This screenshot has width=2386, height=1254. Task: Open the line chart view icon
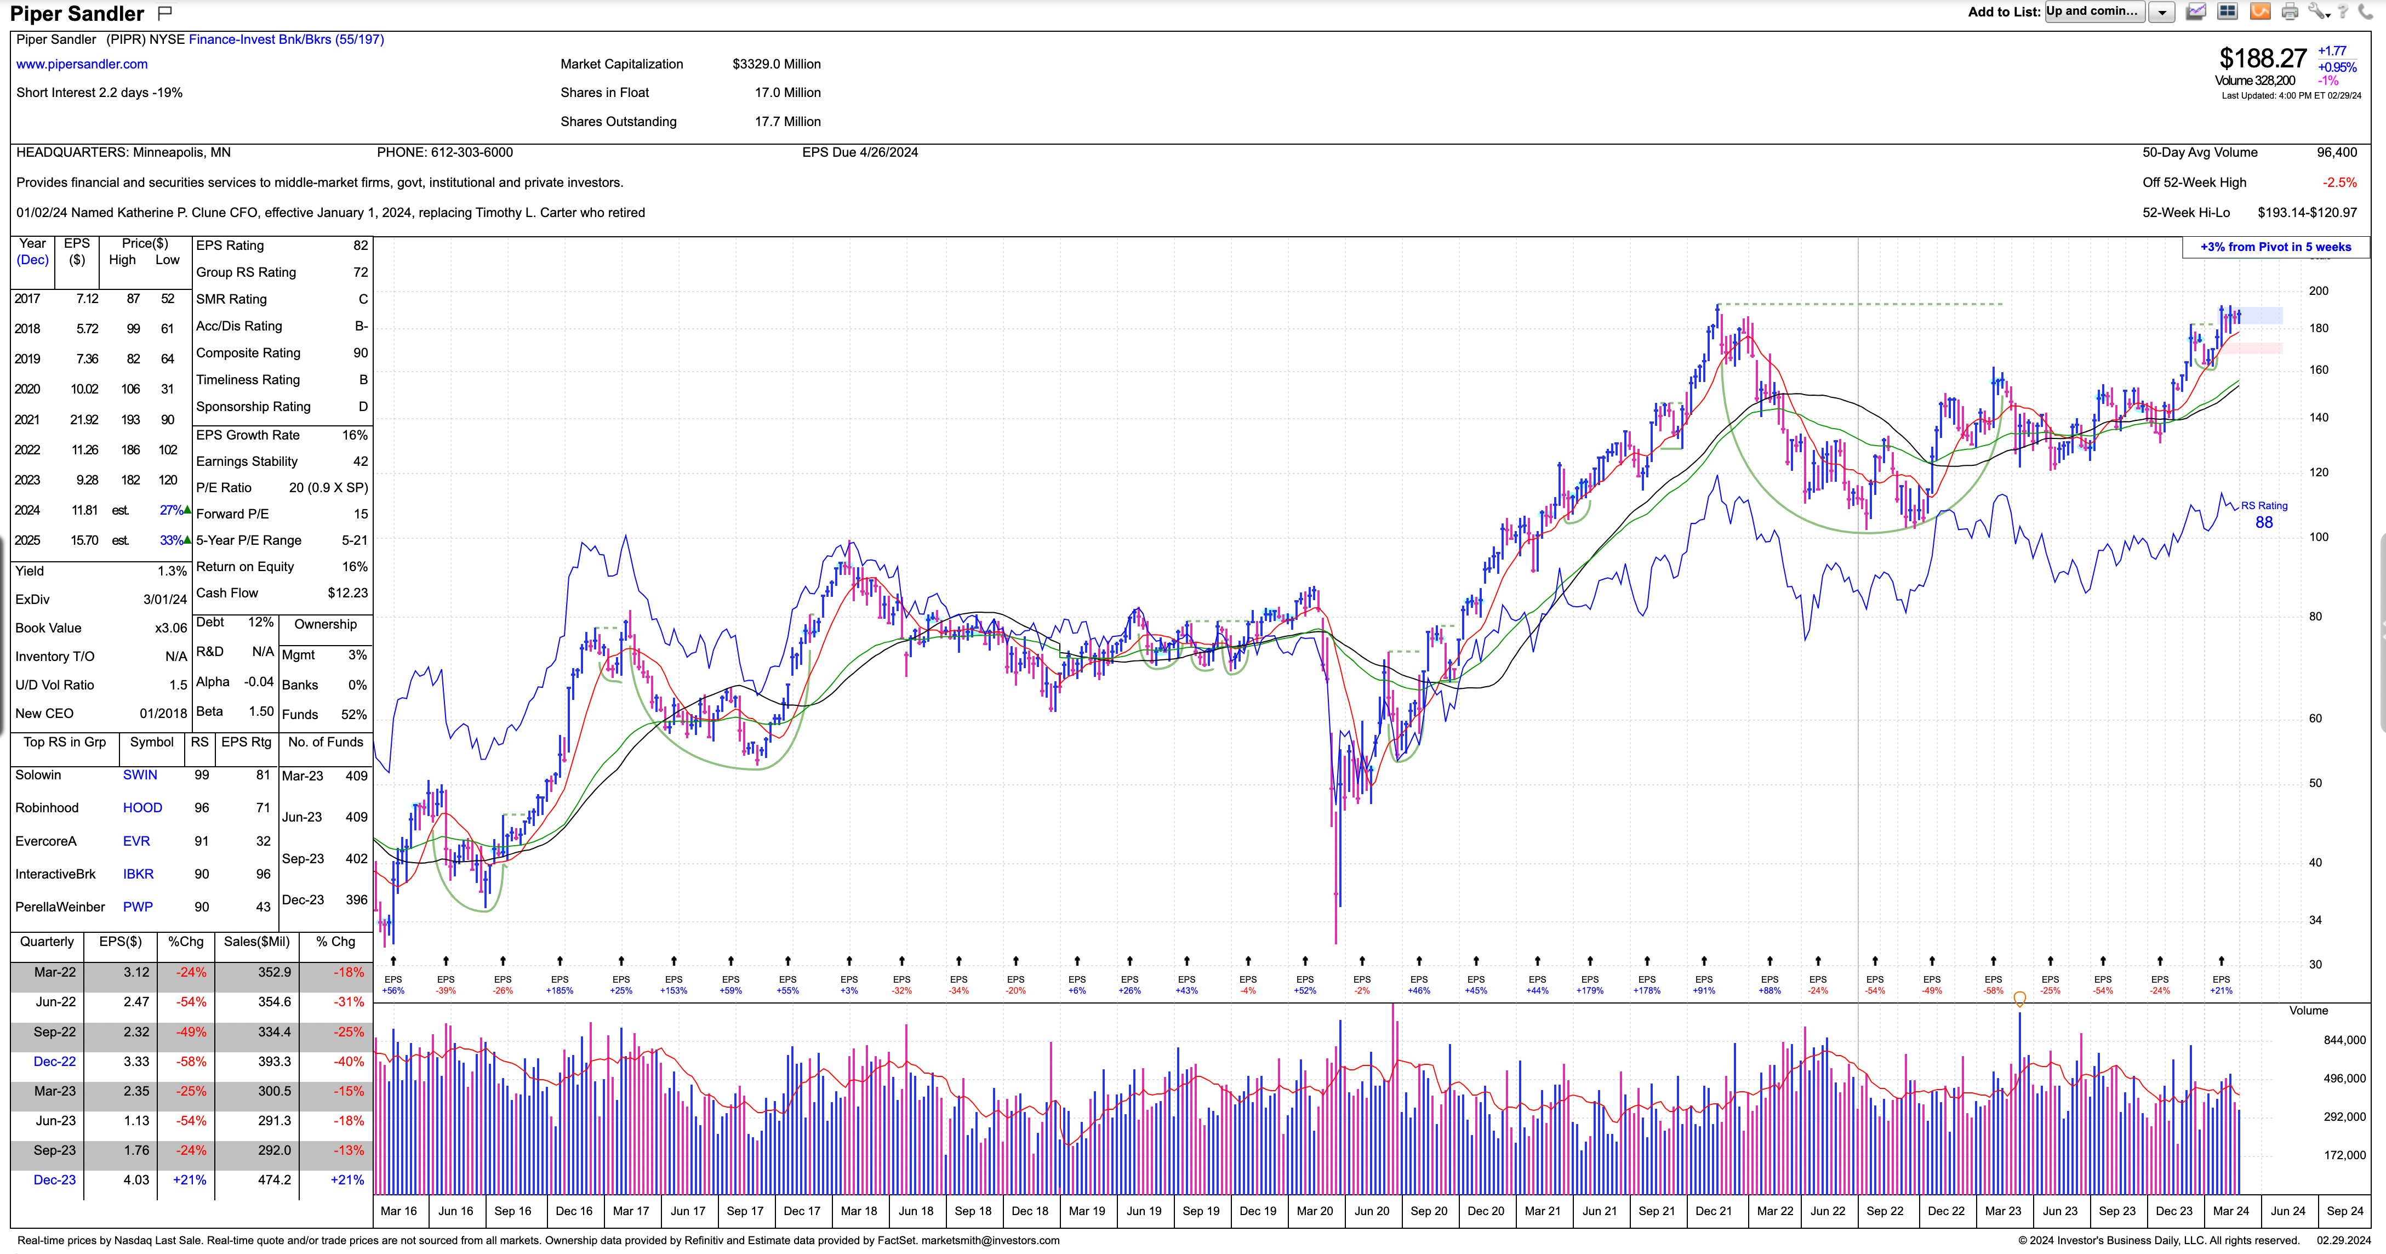(2196, 12)
